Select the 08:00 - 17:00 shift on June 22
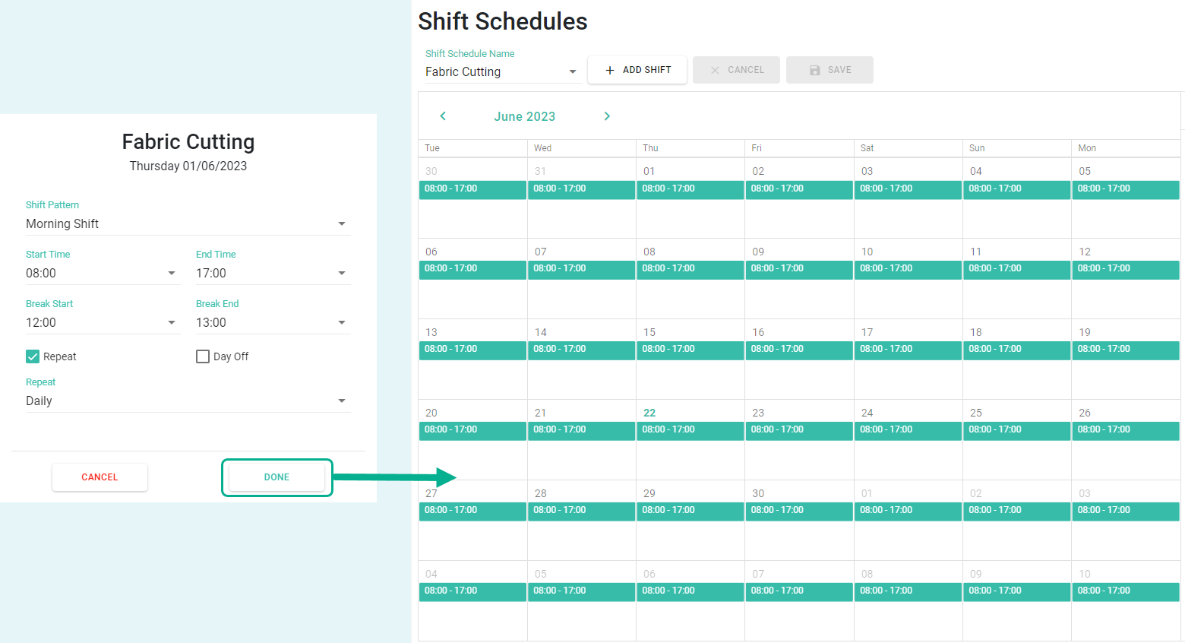The width and height of the screenshot is (1185, 643). point(690,430)
